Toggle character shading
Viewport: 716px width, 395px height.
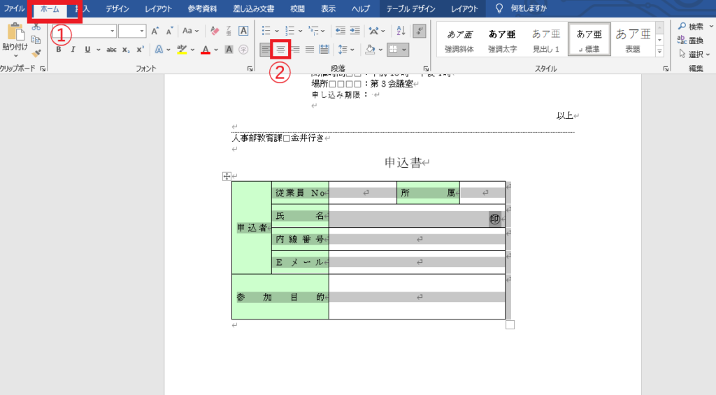[x=229, y=50]
